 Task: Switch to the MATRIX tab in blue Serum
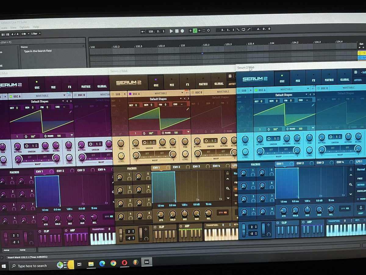tap(329, 79)
